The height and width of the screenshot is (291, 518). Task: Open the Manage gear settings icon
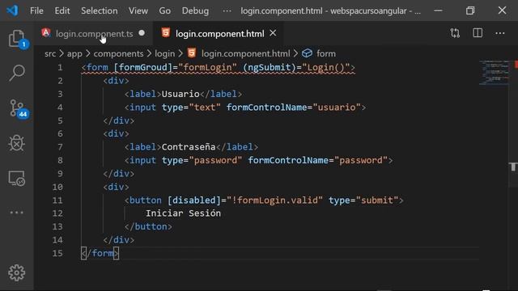[16, 273]
